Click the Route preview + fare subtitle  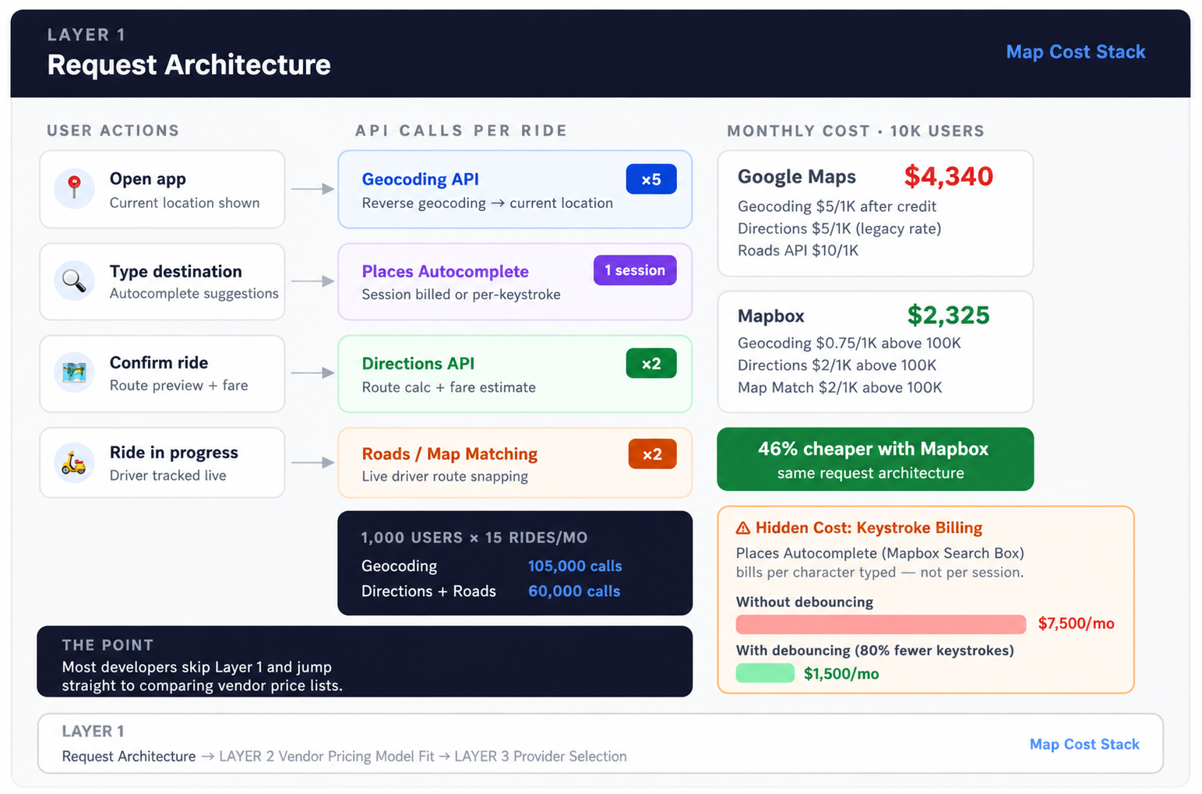tap(178, 386)
